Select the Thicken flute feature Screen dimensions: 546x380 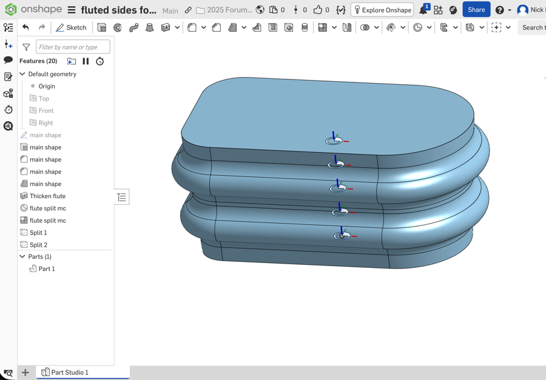[x=48, y=196]
